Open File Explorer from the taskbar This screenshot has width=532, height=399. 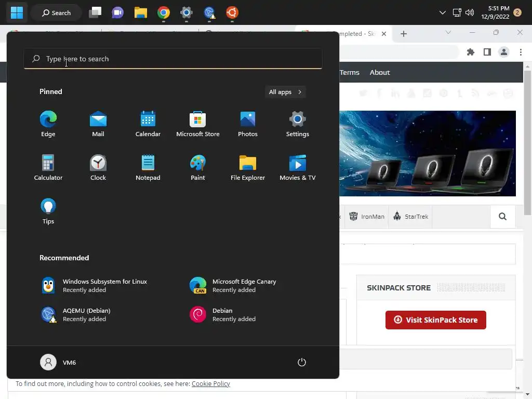pyautogui.click(x=140, y=13)
